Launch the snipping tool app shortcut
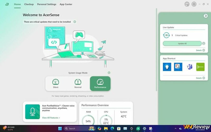 point(178,67)
